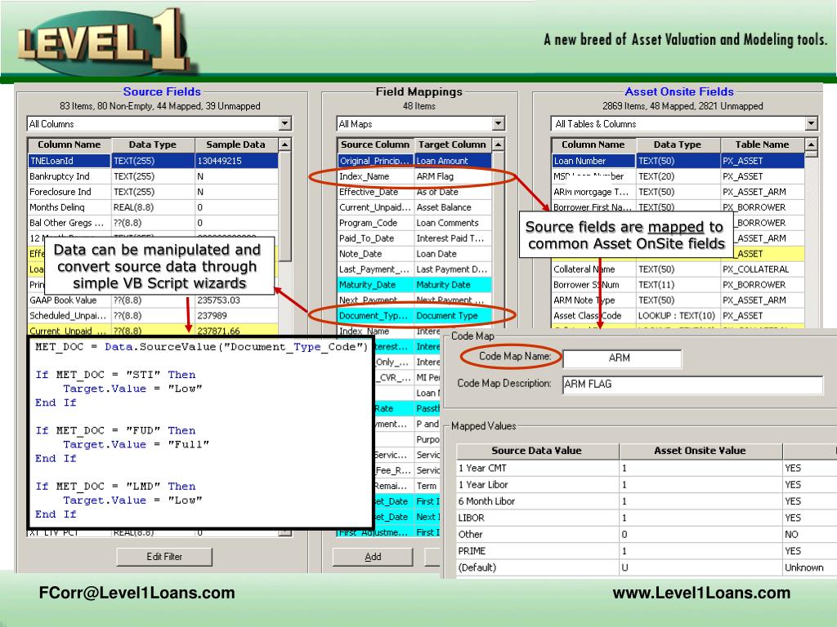Screen dimensions: 837x627
Task: Select the GAAP Book Value source row
Action: click(x=153, y=300)
